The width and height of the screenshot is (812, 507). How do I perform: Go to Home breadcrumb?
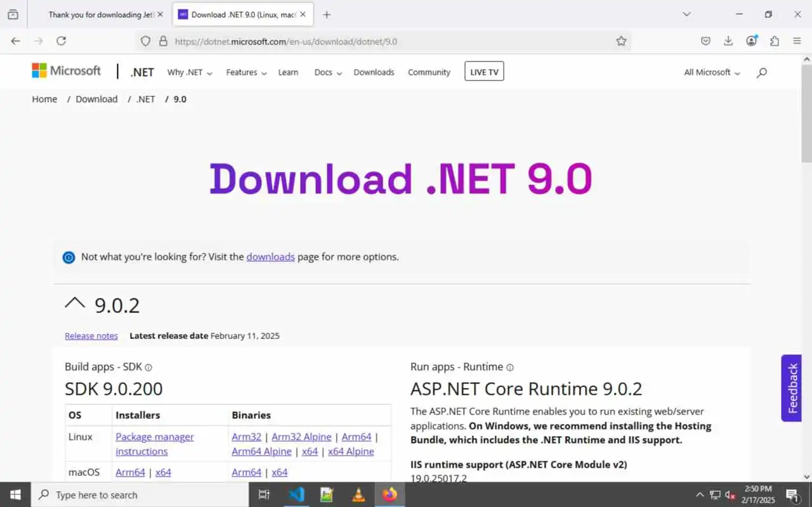click(44, 99)
